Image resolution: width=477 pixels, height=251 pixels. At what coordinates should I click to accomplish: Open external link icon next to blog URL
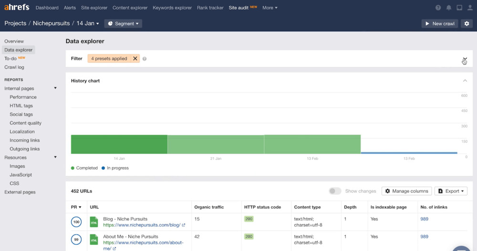[x=184, y=225]
